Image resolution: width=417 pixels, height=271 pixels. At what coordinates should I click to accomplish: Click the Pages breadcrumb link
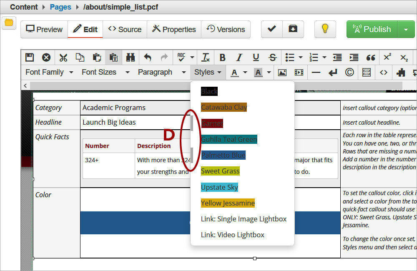click(60, 7)
